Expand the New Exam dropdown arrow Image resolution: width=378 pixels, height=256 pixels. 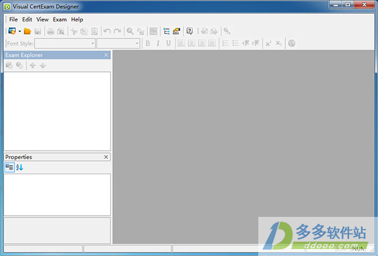tap(20, 31)
